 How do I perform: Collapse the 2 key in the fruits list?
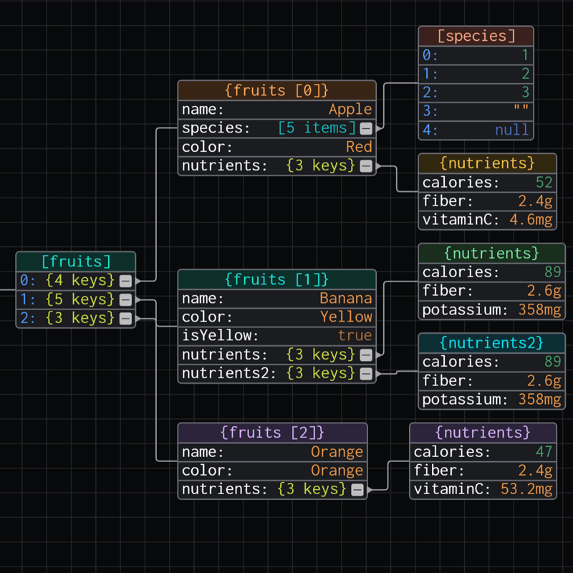(x=126, y=318)
